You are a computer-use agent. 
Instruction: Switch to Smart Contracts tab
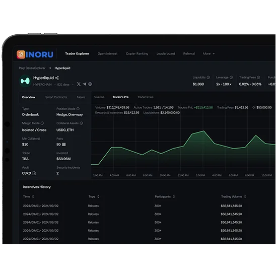click(x=56, y=97)
